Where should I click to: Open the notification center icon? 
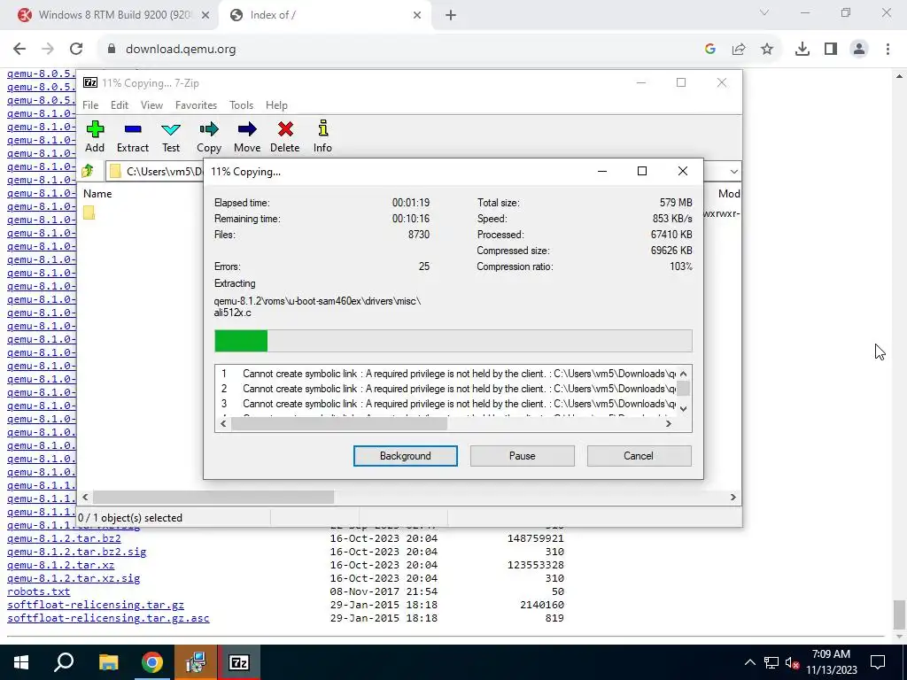(878, 662)
